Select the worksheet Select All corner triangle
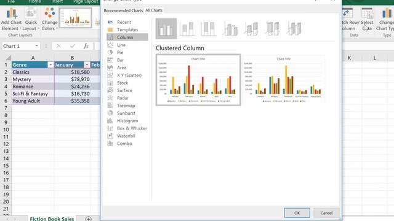Image resolution: width=394 pixels, height=221 pixels. (x=8, y=58)
